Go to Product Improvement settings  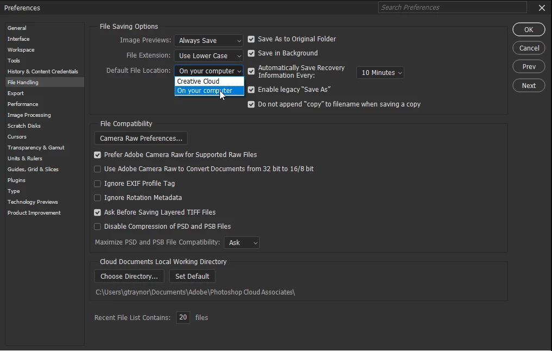pyautogui.click(x=34, y=213)
